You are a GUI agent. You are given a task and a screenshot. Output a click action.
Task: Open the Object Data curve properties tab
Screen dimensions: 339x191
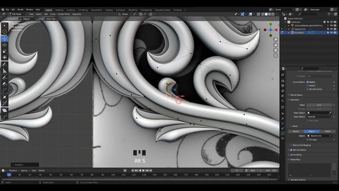(x=282, y=133)
